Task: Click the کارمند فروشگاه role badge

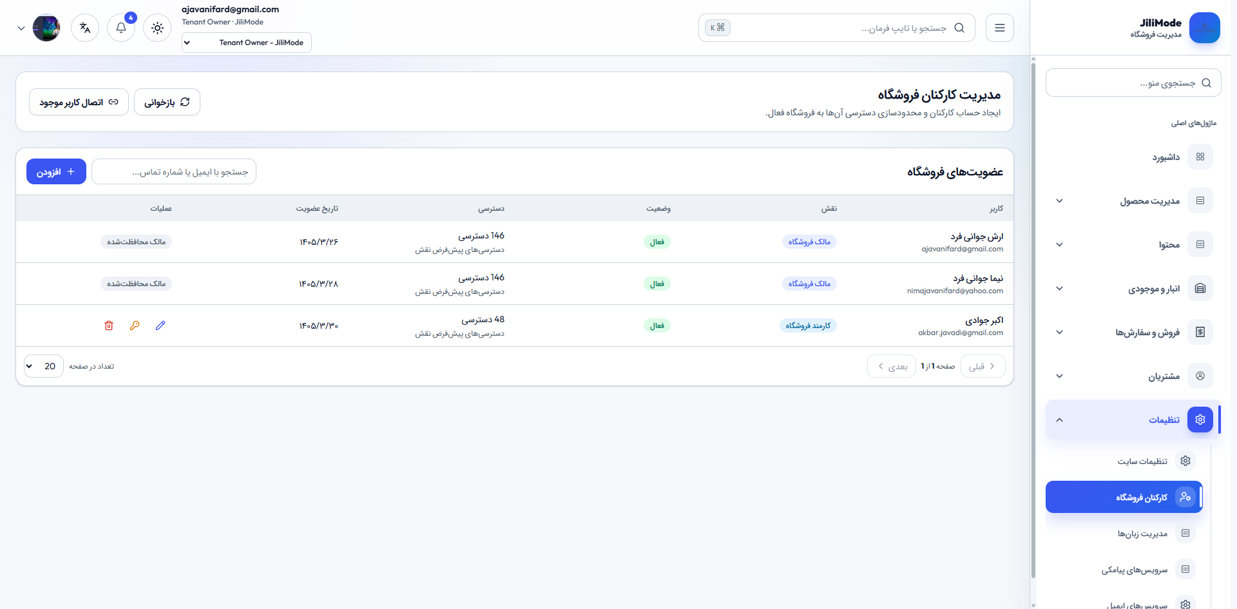Action: point(808,325)
